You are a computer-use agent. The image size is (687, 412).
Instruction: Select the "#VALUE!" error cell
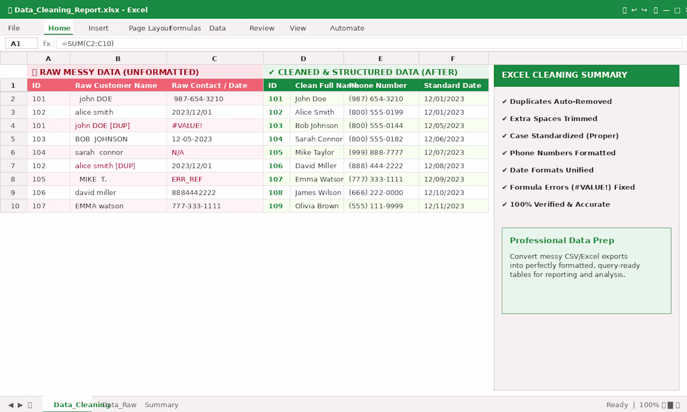215,125
